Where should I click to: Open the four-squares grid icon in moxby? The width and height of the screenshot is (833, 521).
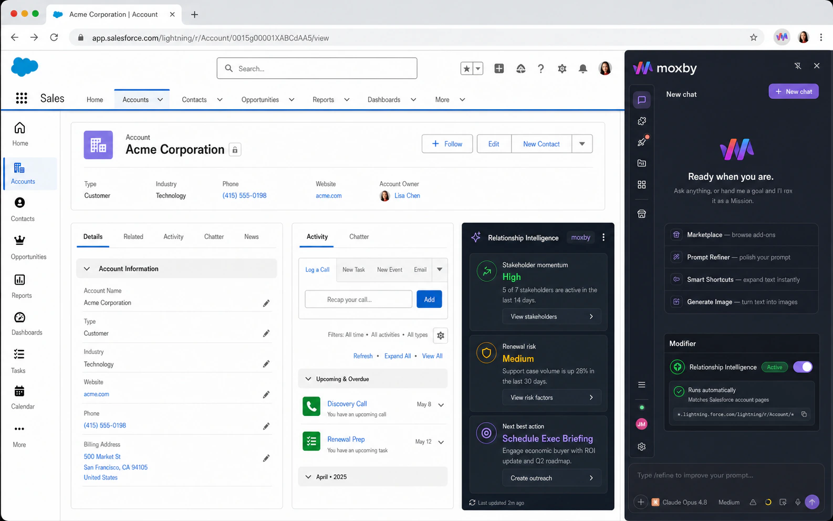click(642, 185)
